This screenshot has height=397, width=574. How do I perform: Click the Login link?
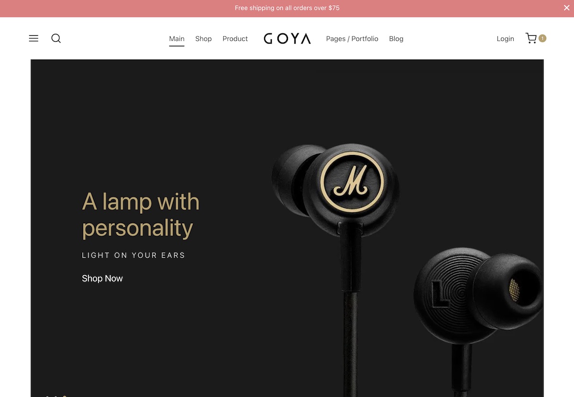pos(505,39)
